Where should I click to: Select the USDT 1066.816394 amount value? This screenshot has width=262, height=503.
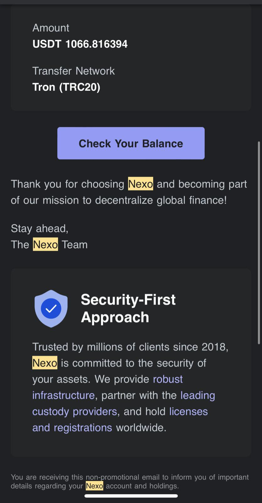[80, 44]
